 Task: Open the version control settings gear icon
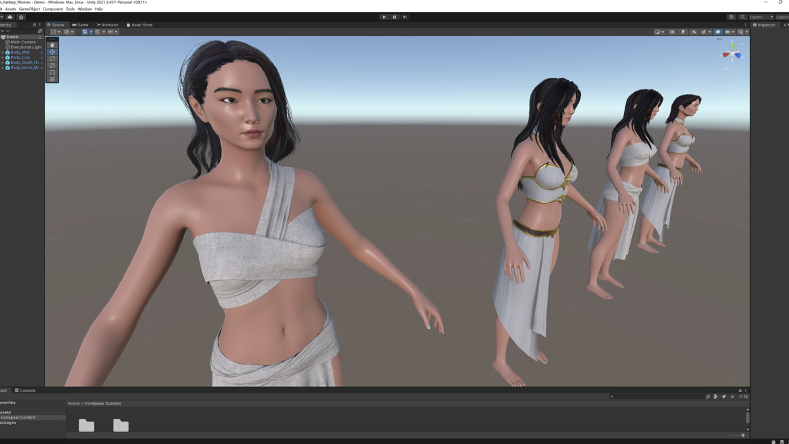pyautogui.click(x=21, y=17)
